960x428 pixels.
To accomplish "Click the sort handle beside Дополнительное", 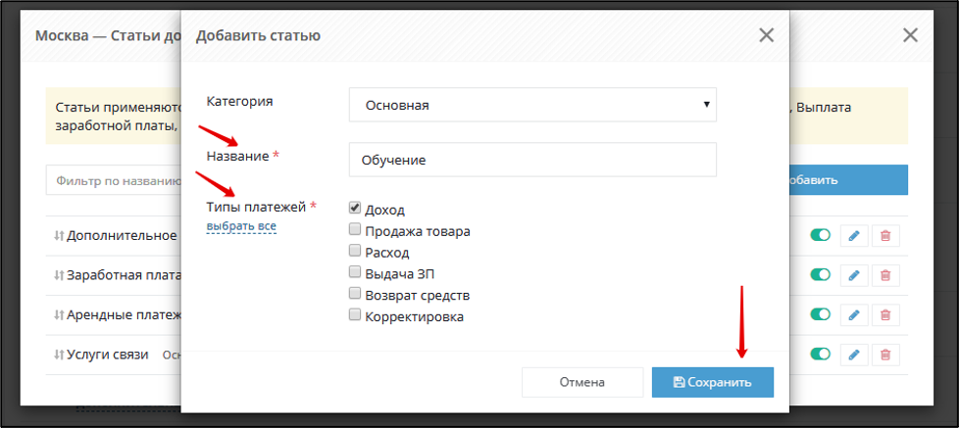I will (59, 235).
